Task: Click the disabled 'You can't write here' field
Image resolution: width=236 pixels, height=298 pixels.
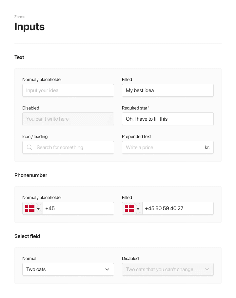Action: (68, 119)
